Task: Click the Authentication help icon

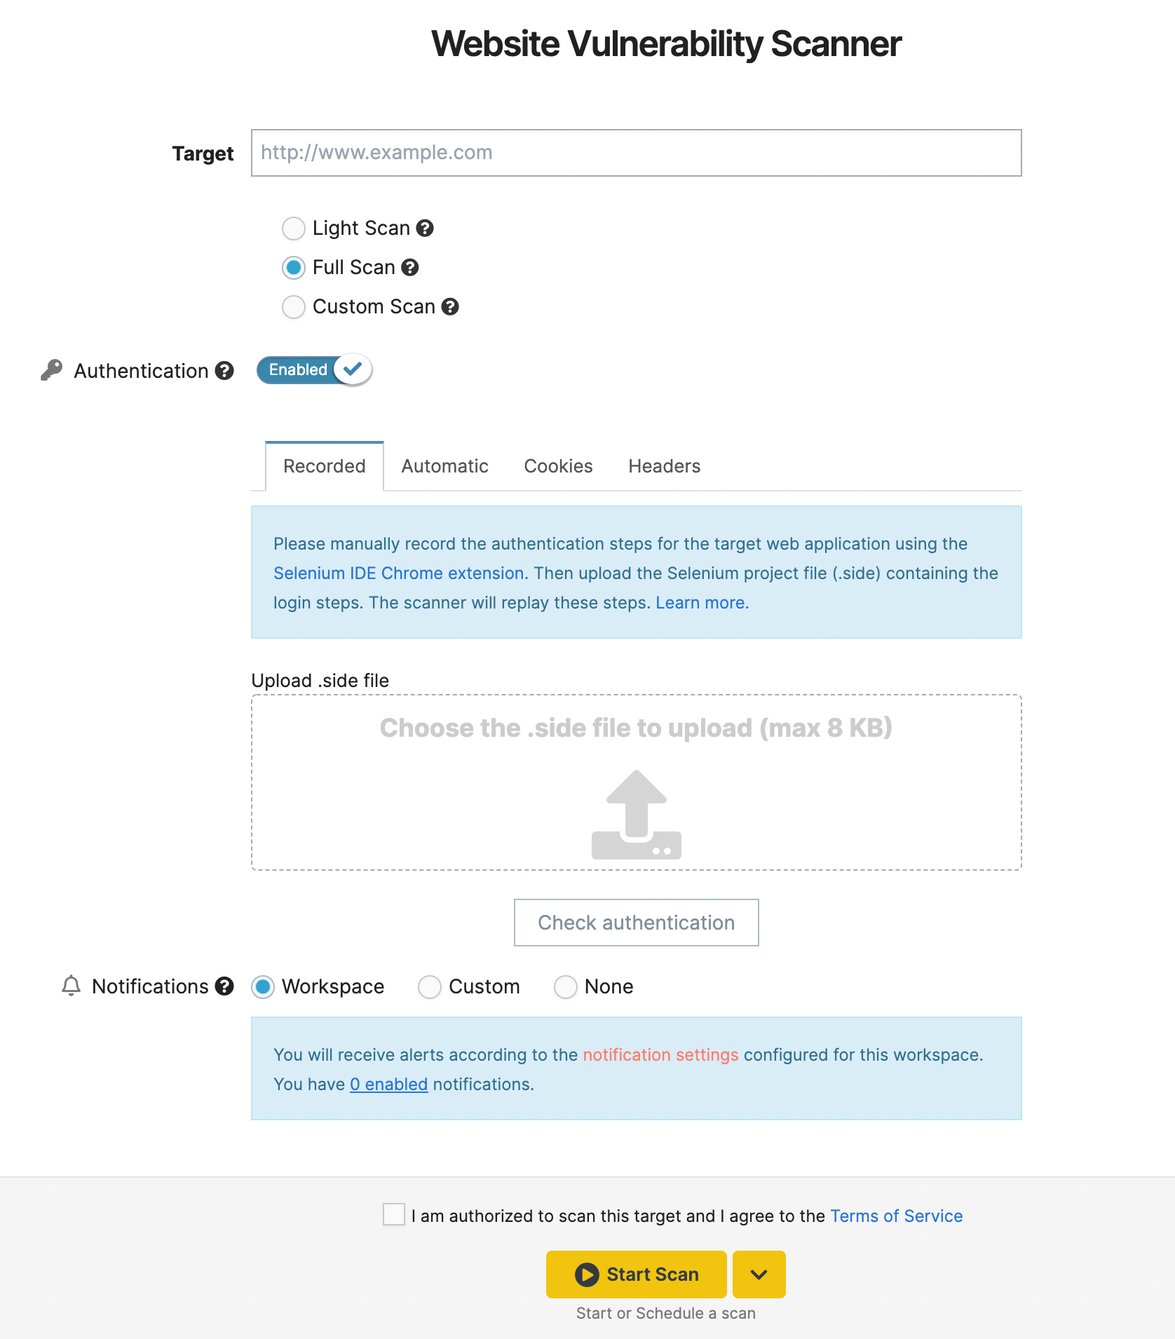Action: tap(224, 370)
